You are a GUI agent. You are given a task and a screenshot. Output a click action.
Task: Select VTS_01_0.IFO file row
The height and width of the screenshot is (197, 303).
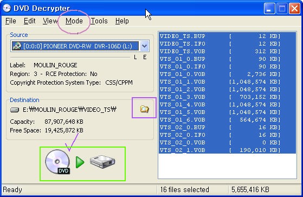click(227, 67)
